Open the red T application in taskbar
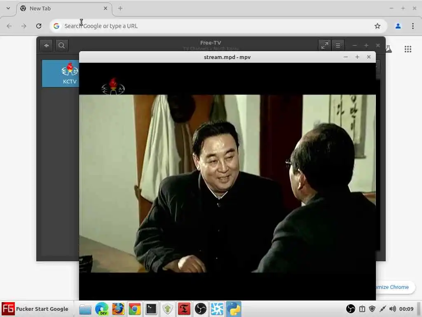422x317 pixels. click(184, 309)
